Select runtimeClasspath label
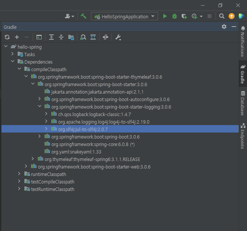The image size is (247, 231). tap(48, 174)
